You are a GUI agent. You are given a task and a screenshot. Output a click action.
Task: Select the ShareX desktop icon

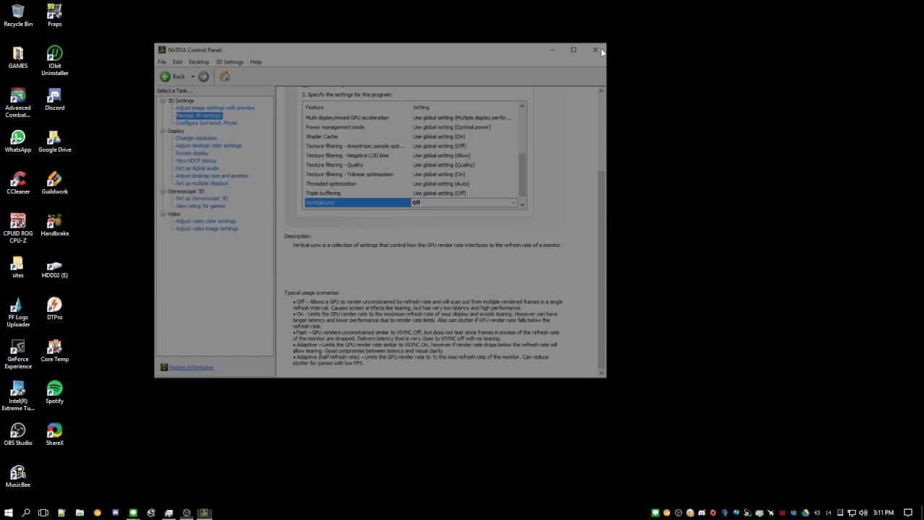tap(55, 434)
